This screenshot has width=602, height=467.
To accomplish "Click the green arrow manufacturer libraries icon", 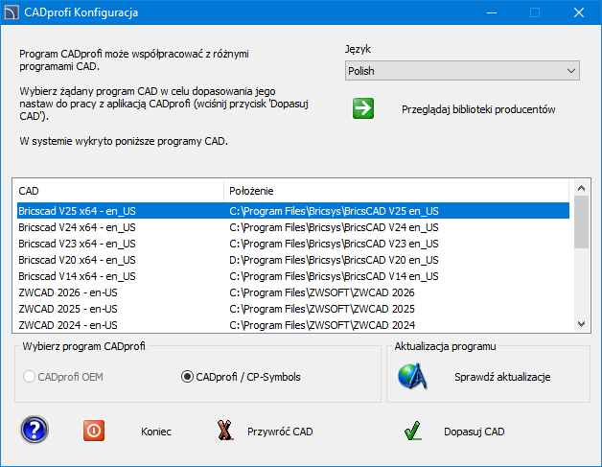I will (363, 108).
